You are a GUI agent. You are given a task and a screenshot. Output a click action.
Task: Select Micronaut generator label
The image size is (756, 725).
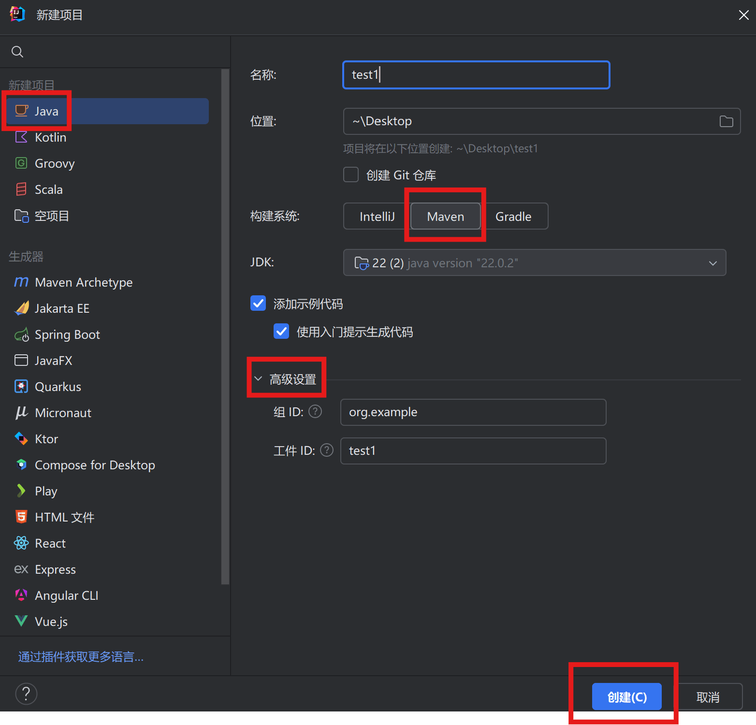click(63, 413)
